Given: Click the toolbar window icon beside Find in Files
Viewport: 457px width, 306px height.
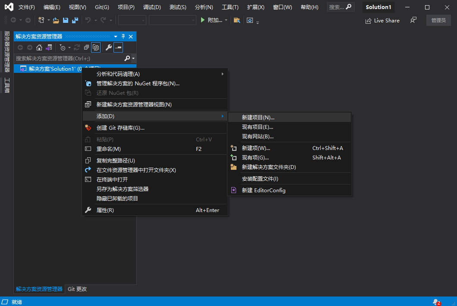Looking at the screenshot, I should pyautogui.click(x=250, y=20).
